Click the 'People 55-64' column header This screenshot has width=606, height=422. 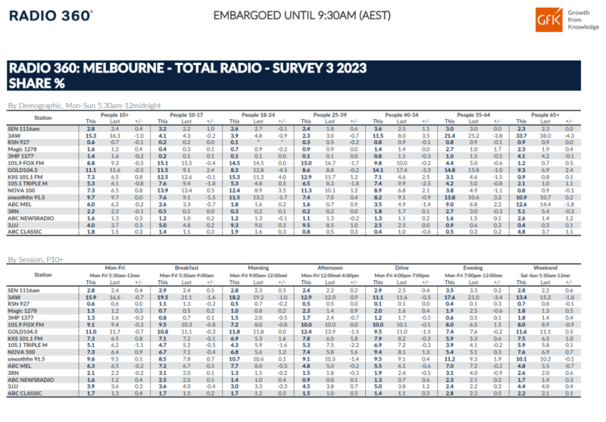pyautogui.click(x=473, y=114)
